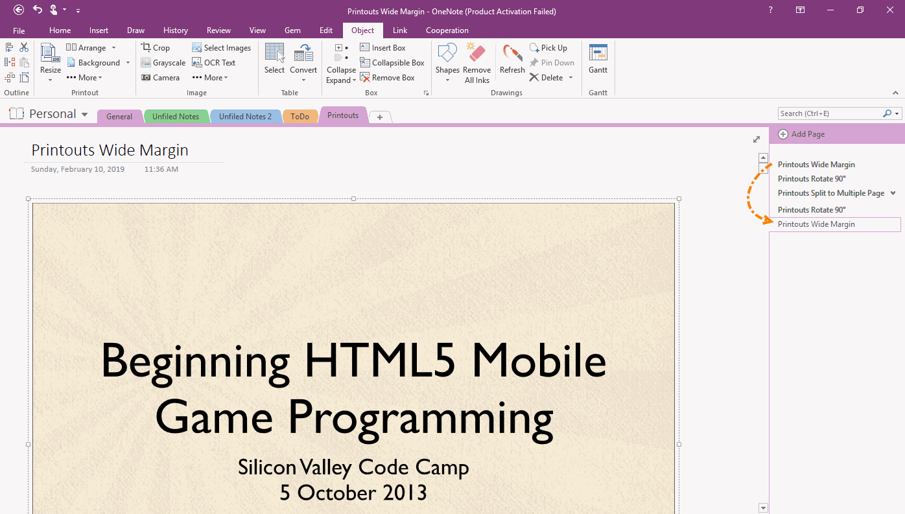Switch to the Gem ribbon tab
905x514 pixels.
point(292,30)
